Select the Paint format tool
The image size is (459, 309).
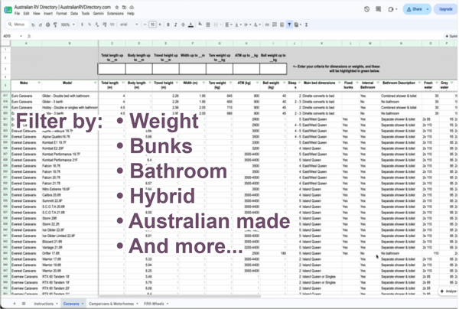(55, 25)
